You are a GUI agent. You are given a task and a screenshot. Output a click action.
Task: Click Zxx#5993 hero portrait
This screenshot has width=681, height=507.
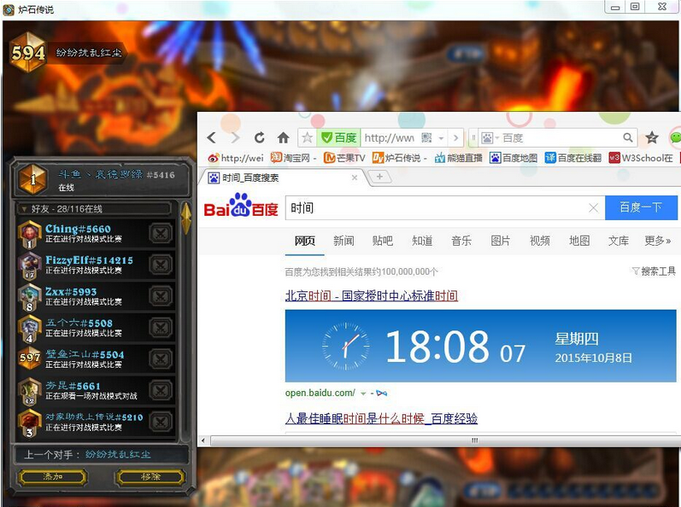coord(30,297)
